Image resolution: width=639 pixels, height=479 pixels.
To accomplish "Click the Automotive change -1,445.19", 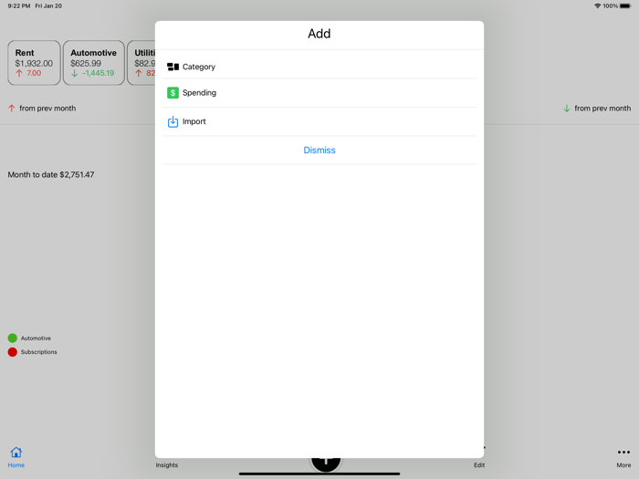I will (99, 73).
